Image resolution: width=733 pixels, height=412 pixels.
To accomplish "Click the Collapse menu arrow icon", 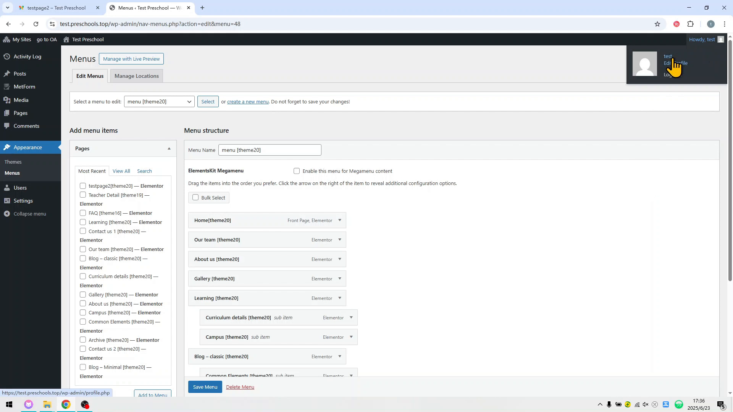I will [7, 214].
